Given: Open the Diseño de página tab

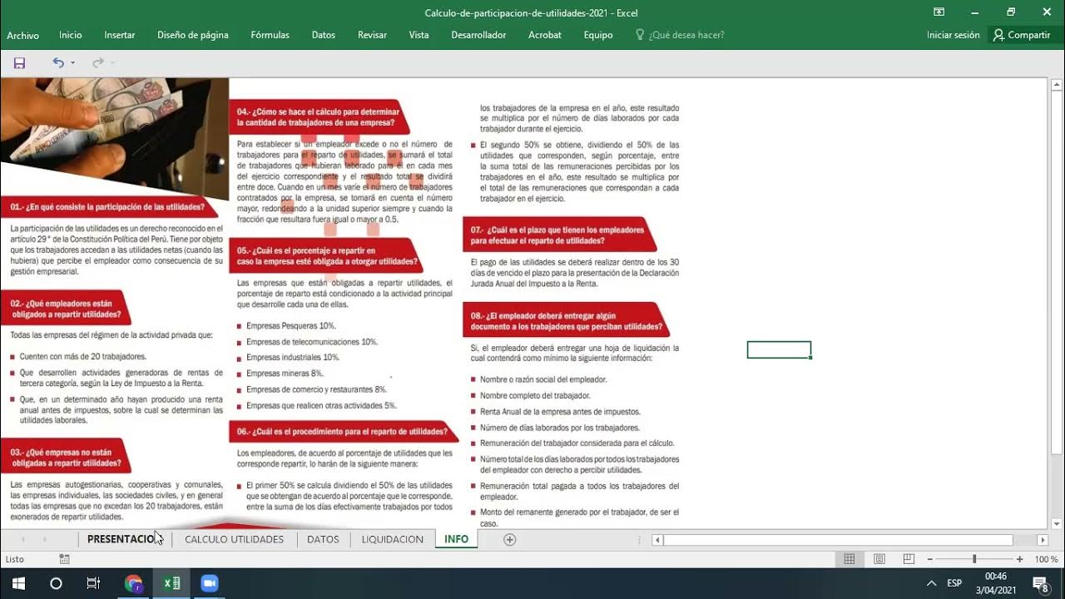Looking at the screenshot, I should click(193, 35).
